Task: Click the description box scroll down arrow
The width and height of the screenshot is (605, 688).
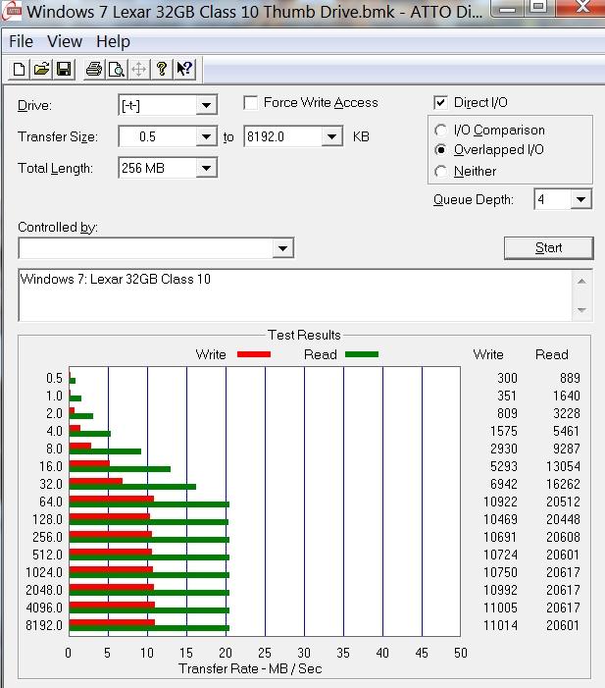Action: click(581, 310)
